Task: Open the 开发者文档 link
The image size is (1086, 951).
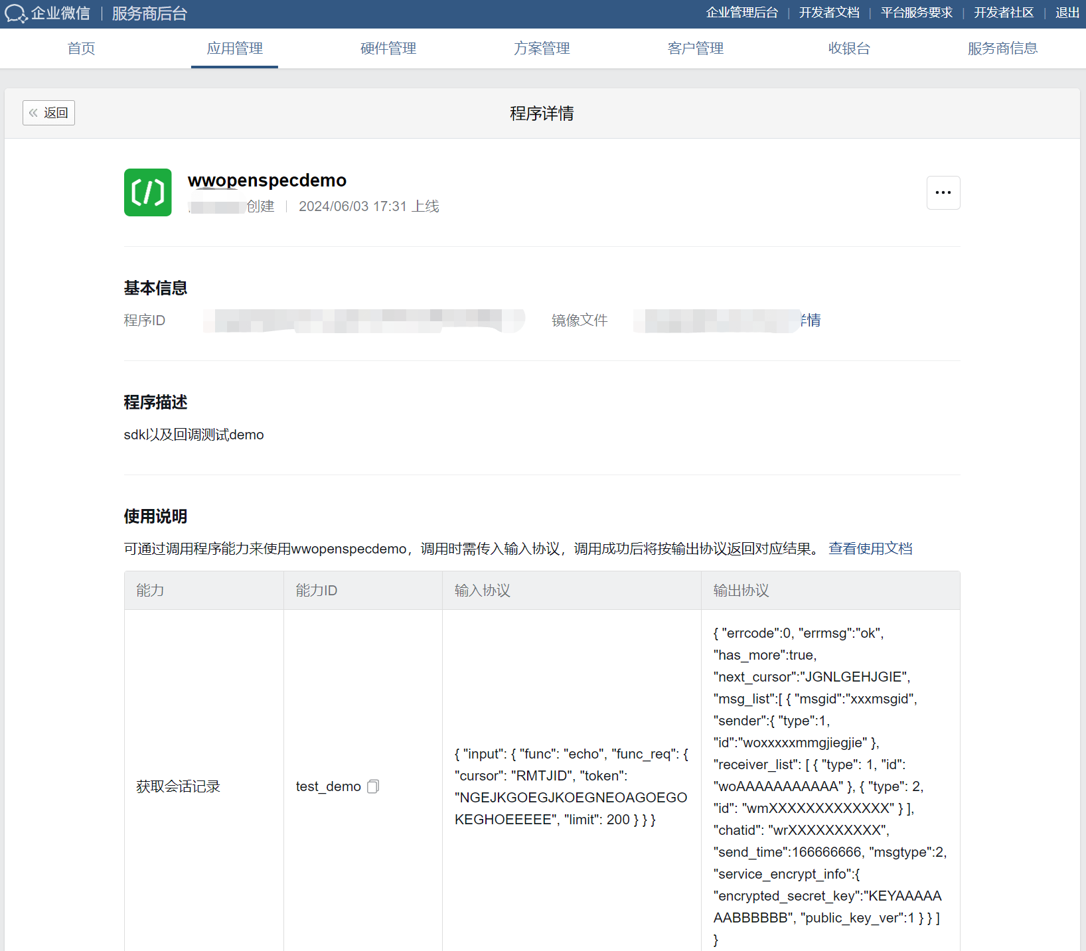Action: point(828,13)
